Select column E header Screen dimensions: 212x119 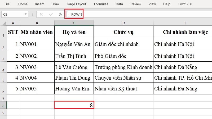coord(183,23)
